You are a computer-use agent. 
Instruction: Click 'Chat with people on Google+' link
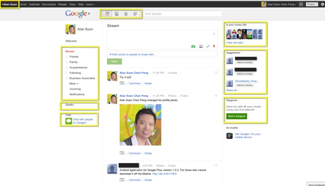coord(82,121)
